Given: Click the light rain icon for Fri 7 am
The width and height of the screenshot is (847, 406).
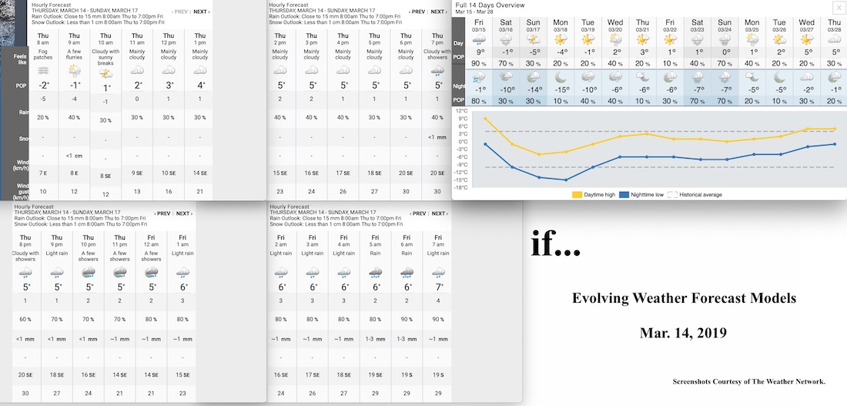Looking at the screenshot, I should pyautogui.click(x=437, y=273).
